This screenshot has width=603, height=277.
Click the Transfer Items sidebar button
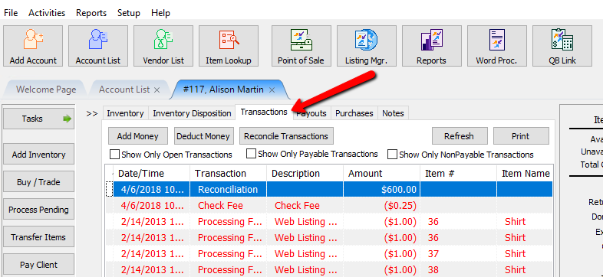tap(38, 237)
